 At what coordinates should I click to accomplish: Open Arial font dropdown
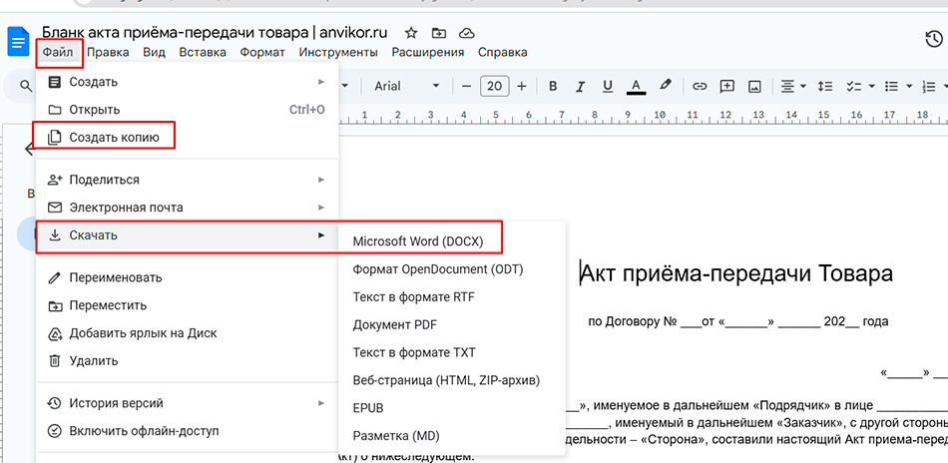point(406,87)
